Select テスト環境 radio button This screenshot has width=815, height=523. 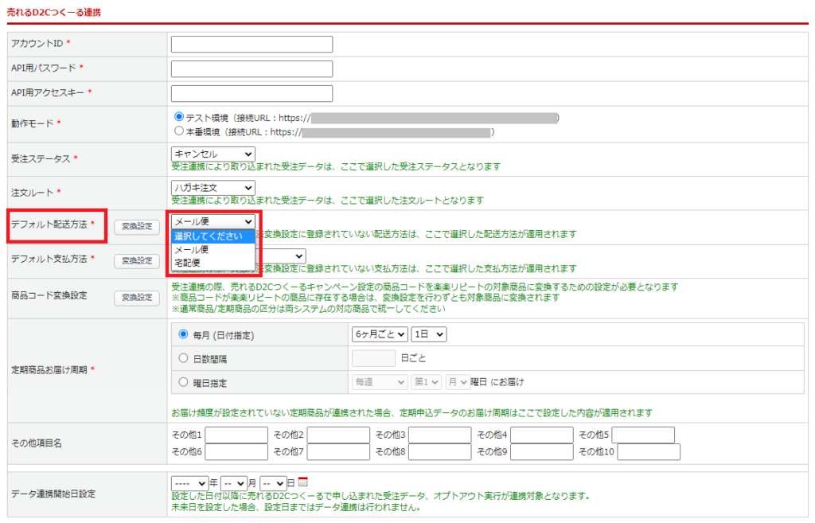pyautogui.click(x=178, y=117)
